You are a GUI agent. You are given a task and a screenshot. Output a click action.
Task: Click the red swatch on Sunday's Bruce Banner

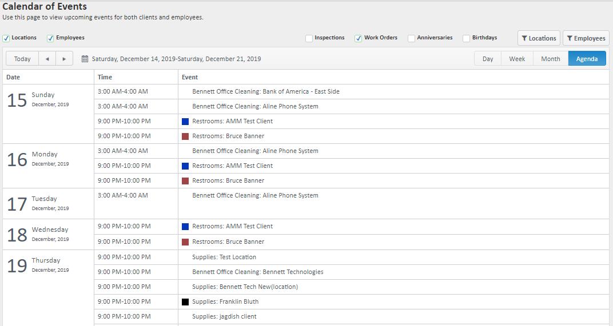(x=185, y=136)
